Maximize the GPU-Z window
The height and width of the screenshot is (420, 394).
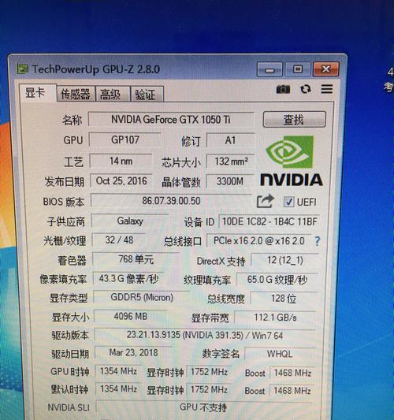click(297, 69)
